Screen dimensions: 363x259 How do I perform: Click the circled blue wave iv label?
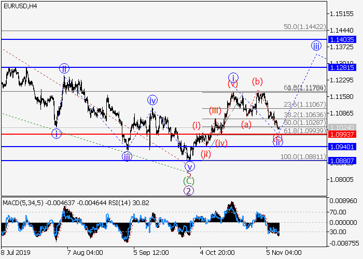(x=152, y=100)
